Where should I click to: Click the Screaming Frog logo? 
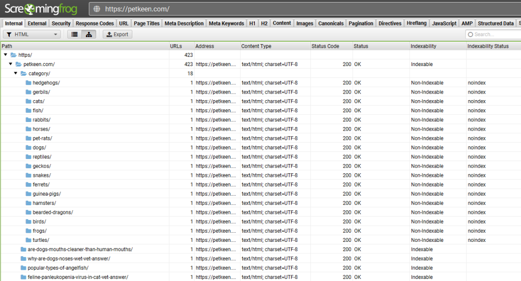click(x=41, y=9)
